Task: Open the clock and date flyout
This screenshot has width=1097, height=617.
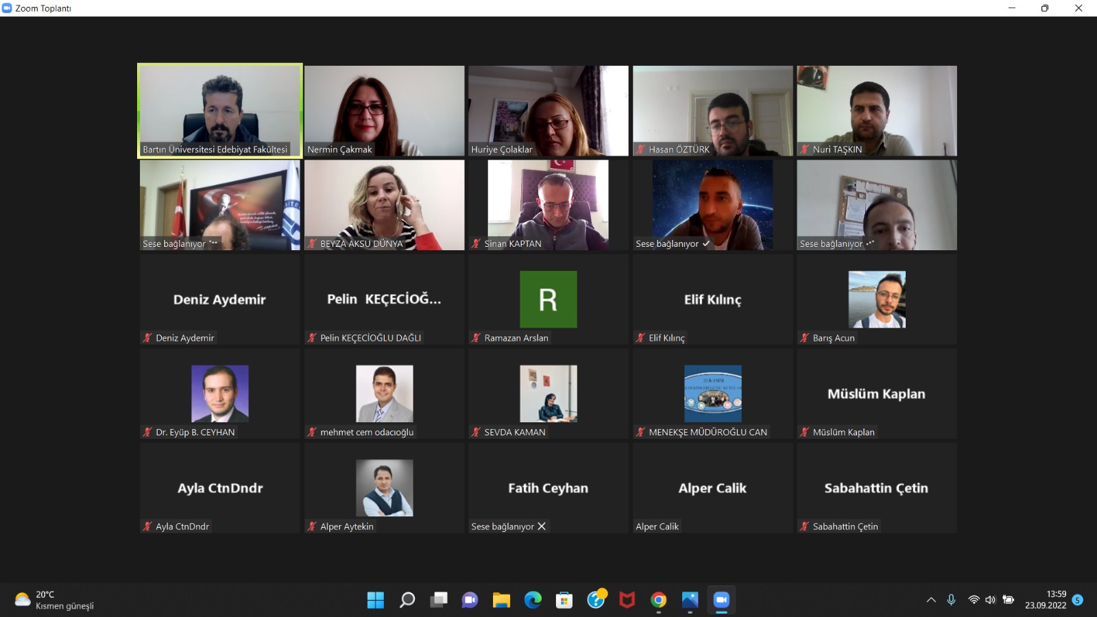Action: tap(1046, 600)
